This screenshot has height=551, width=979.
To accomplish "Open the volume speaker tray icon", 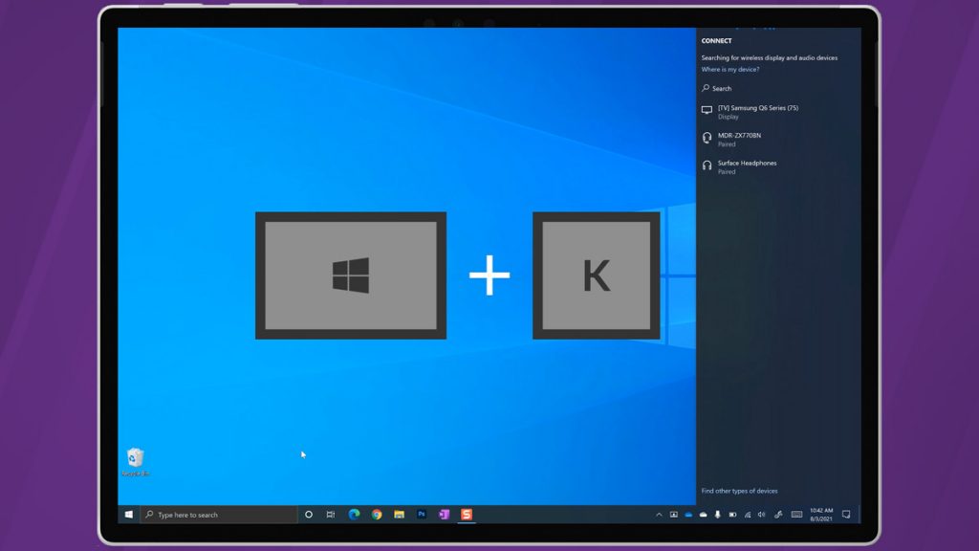I will click(762, 515).
